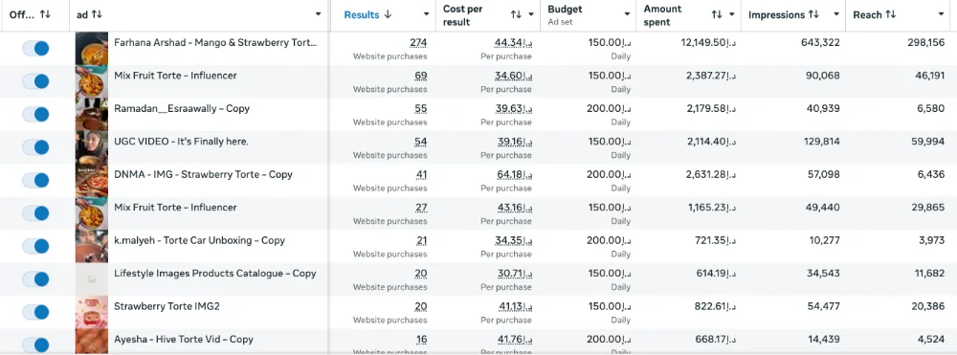957x355 pixels.
Task: Click amount spent value 2,631.28
Action: click(x=711, y=174)
